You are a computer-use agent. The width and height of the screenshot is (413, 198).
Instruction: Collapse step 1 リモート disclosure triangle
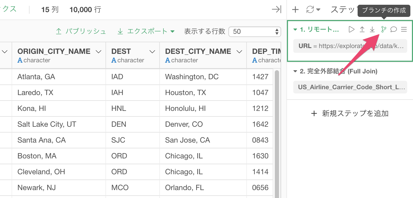pyautogui.click(x=295, y=30)
